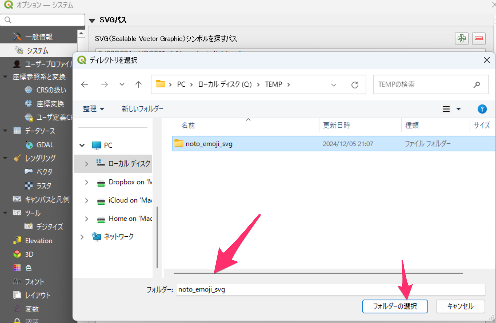Collapse the SVGパス section triangle
496x323 pixels.
[x=92, y=20]
